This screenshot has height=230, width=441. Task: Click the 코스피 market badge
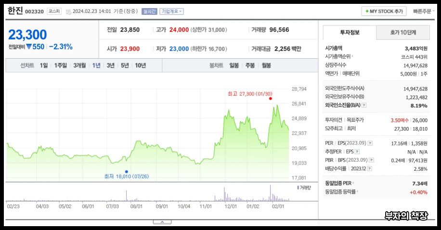(54, 11)
